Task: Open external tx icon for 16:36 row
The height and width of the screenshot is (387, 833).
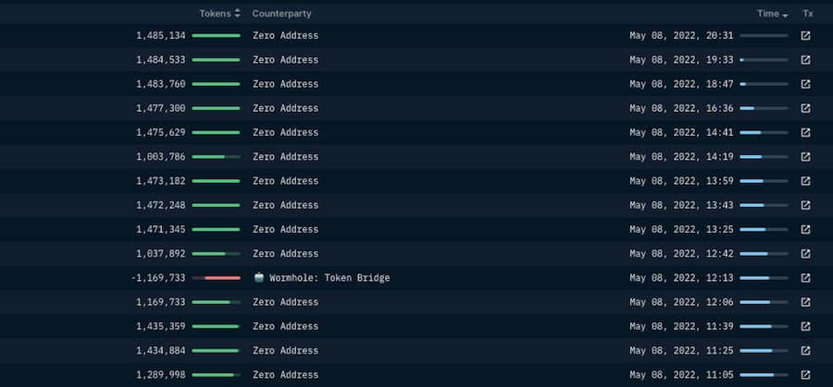Action: (805, 108)
